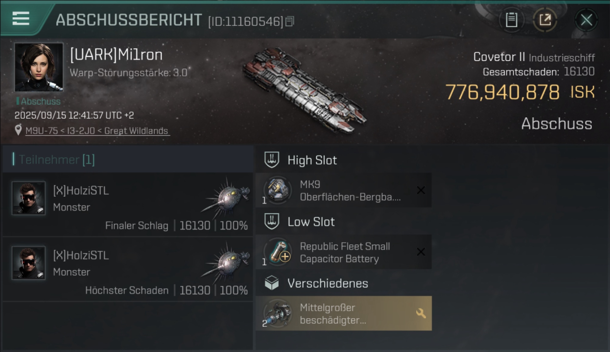Screen dimensions: 610x352
Task: Copy the kill report ID icon
Action: click(x=290, y=21)
